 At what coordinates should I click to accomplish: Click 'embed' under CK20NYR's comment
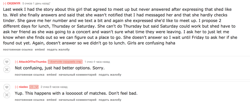point(40,50)
